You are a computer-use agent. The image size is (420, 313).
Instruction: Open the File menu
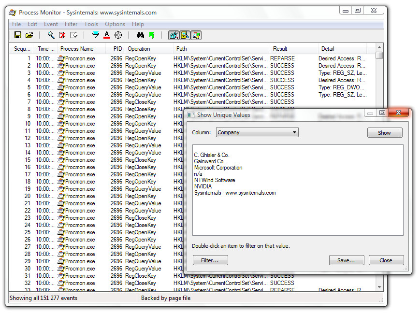16,24
